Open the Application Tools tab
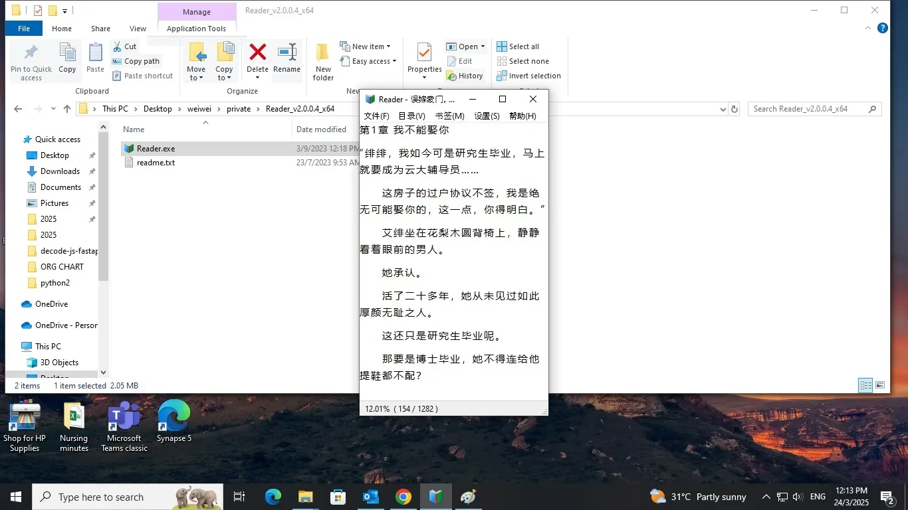The height and width of the screenshot is (510, 908). pos(197,29)
